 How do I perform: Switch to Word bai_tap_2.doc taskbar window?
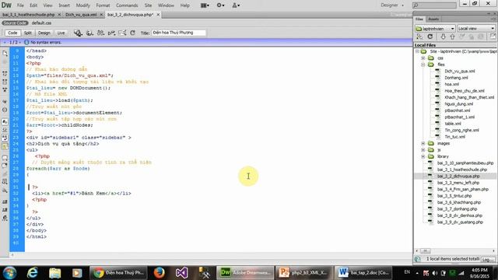(363, 273)
